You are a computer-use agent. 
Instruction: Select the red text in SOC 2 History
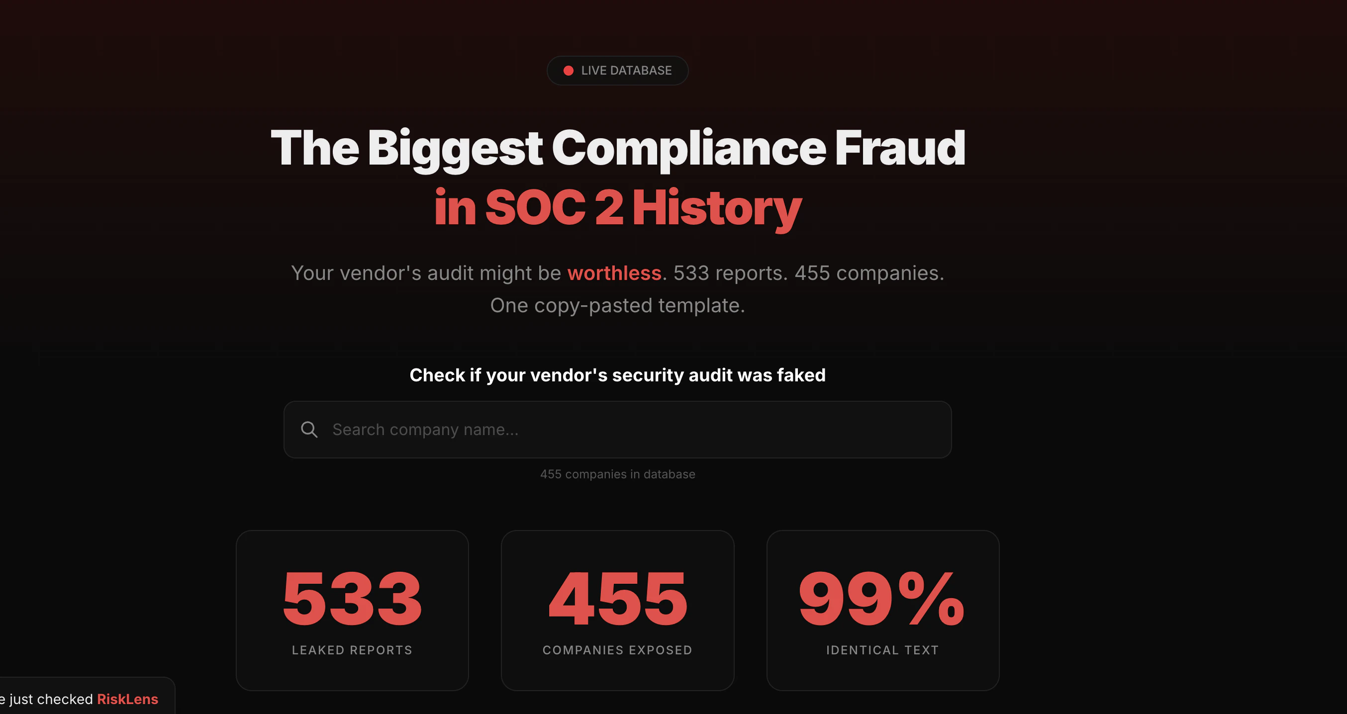coord(618,207)
